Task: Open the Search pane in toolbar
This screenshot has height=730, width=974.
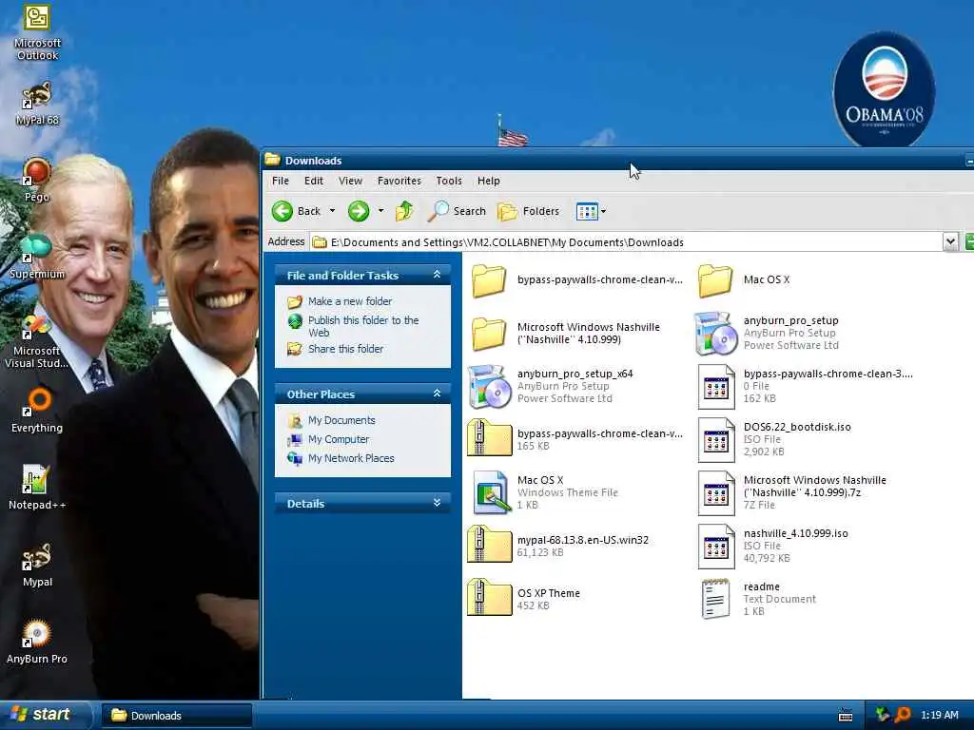Action: [x=458, y=211]
